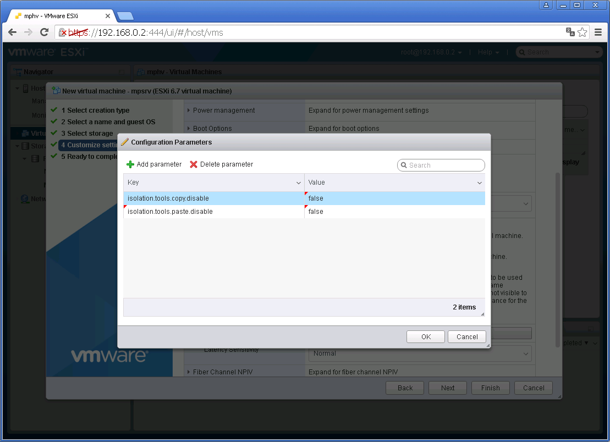610x442 pixels.
Task: Click false value for isolation.tools.paste.disable
Action: pyautogui.click(x=395, y=212)
